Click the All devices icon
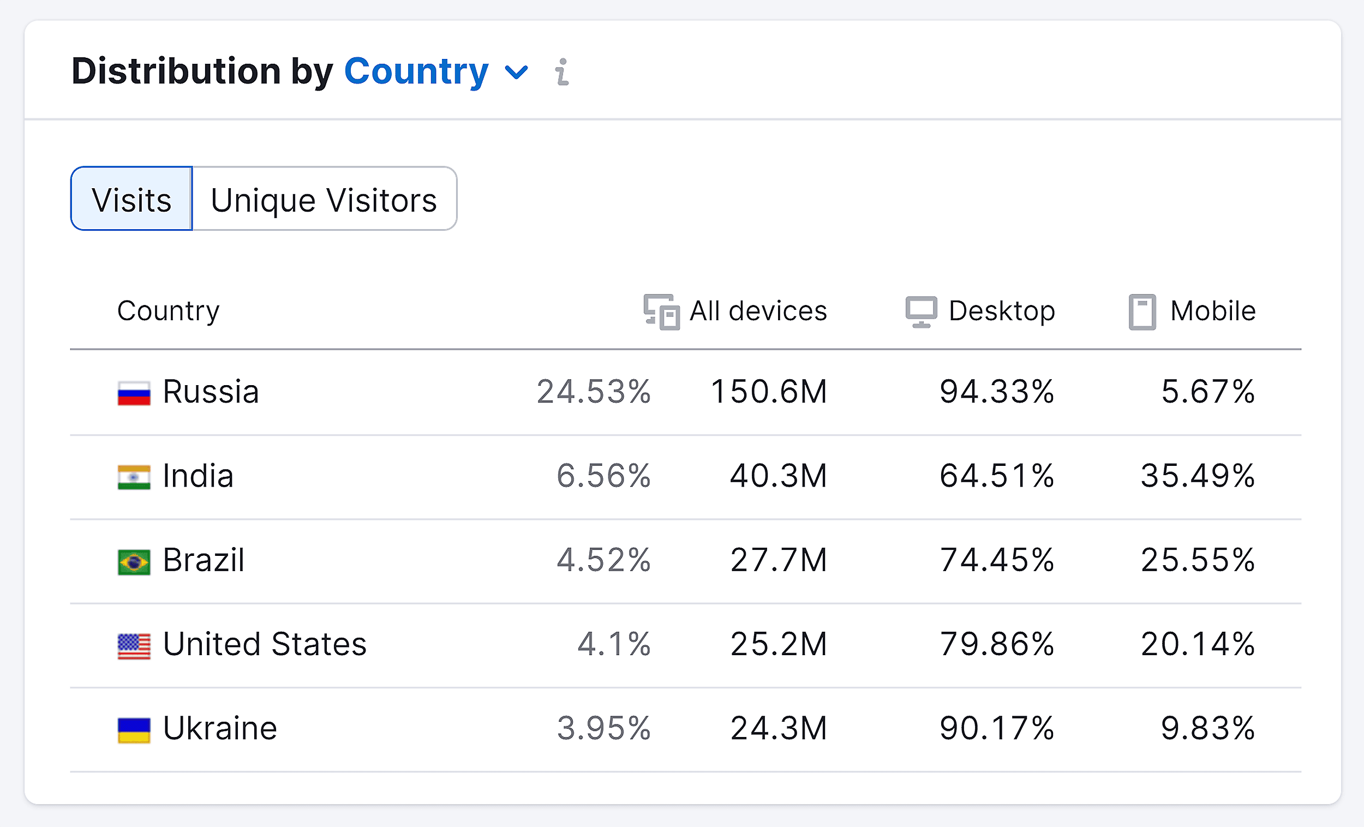 coord(661,311)
